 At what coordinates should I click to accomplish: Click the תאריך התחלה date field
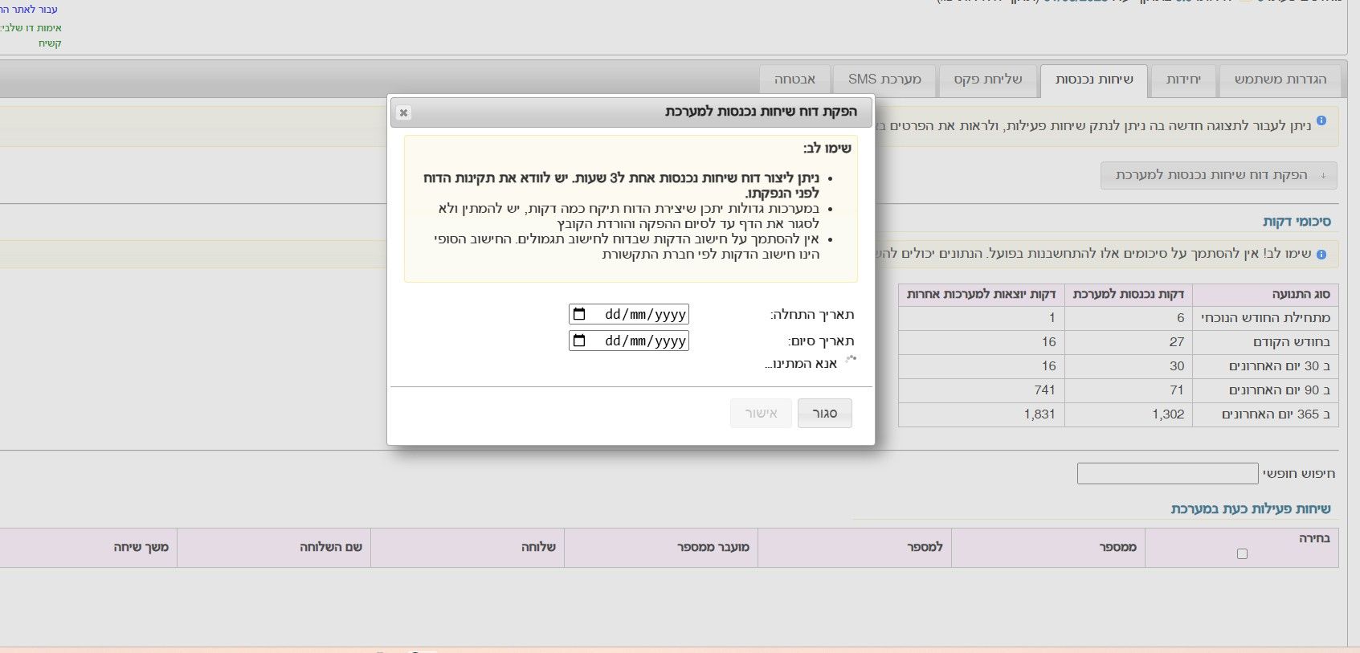(629, 314)
